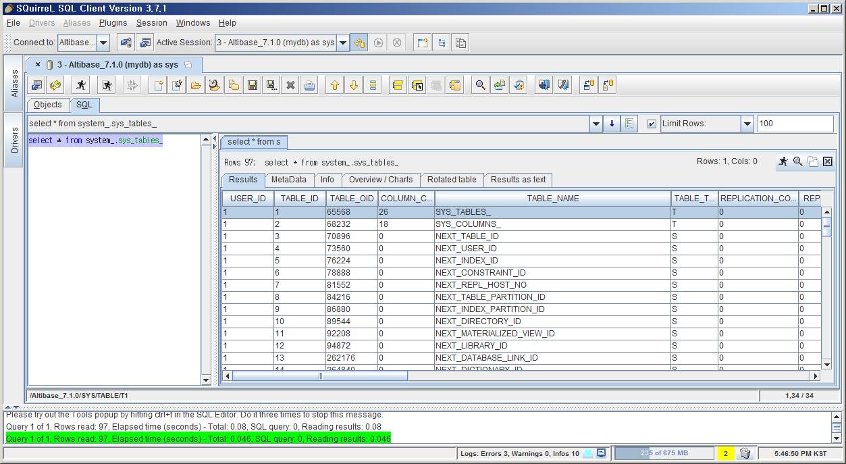Open the logs viewer icon in status bar
The height and width of the screenshot is (464, 846).
click(x=601, y=453)
